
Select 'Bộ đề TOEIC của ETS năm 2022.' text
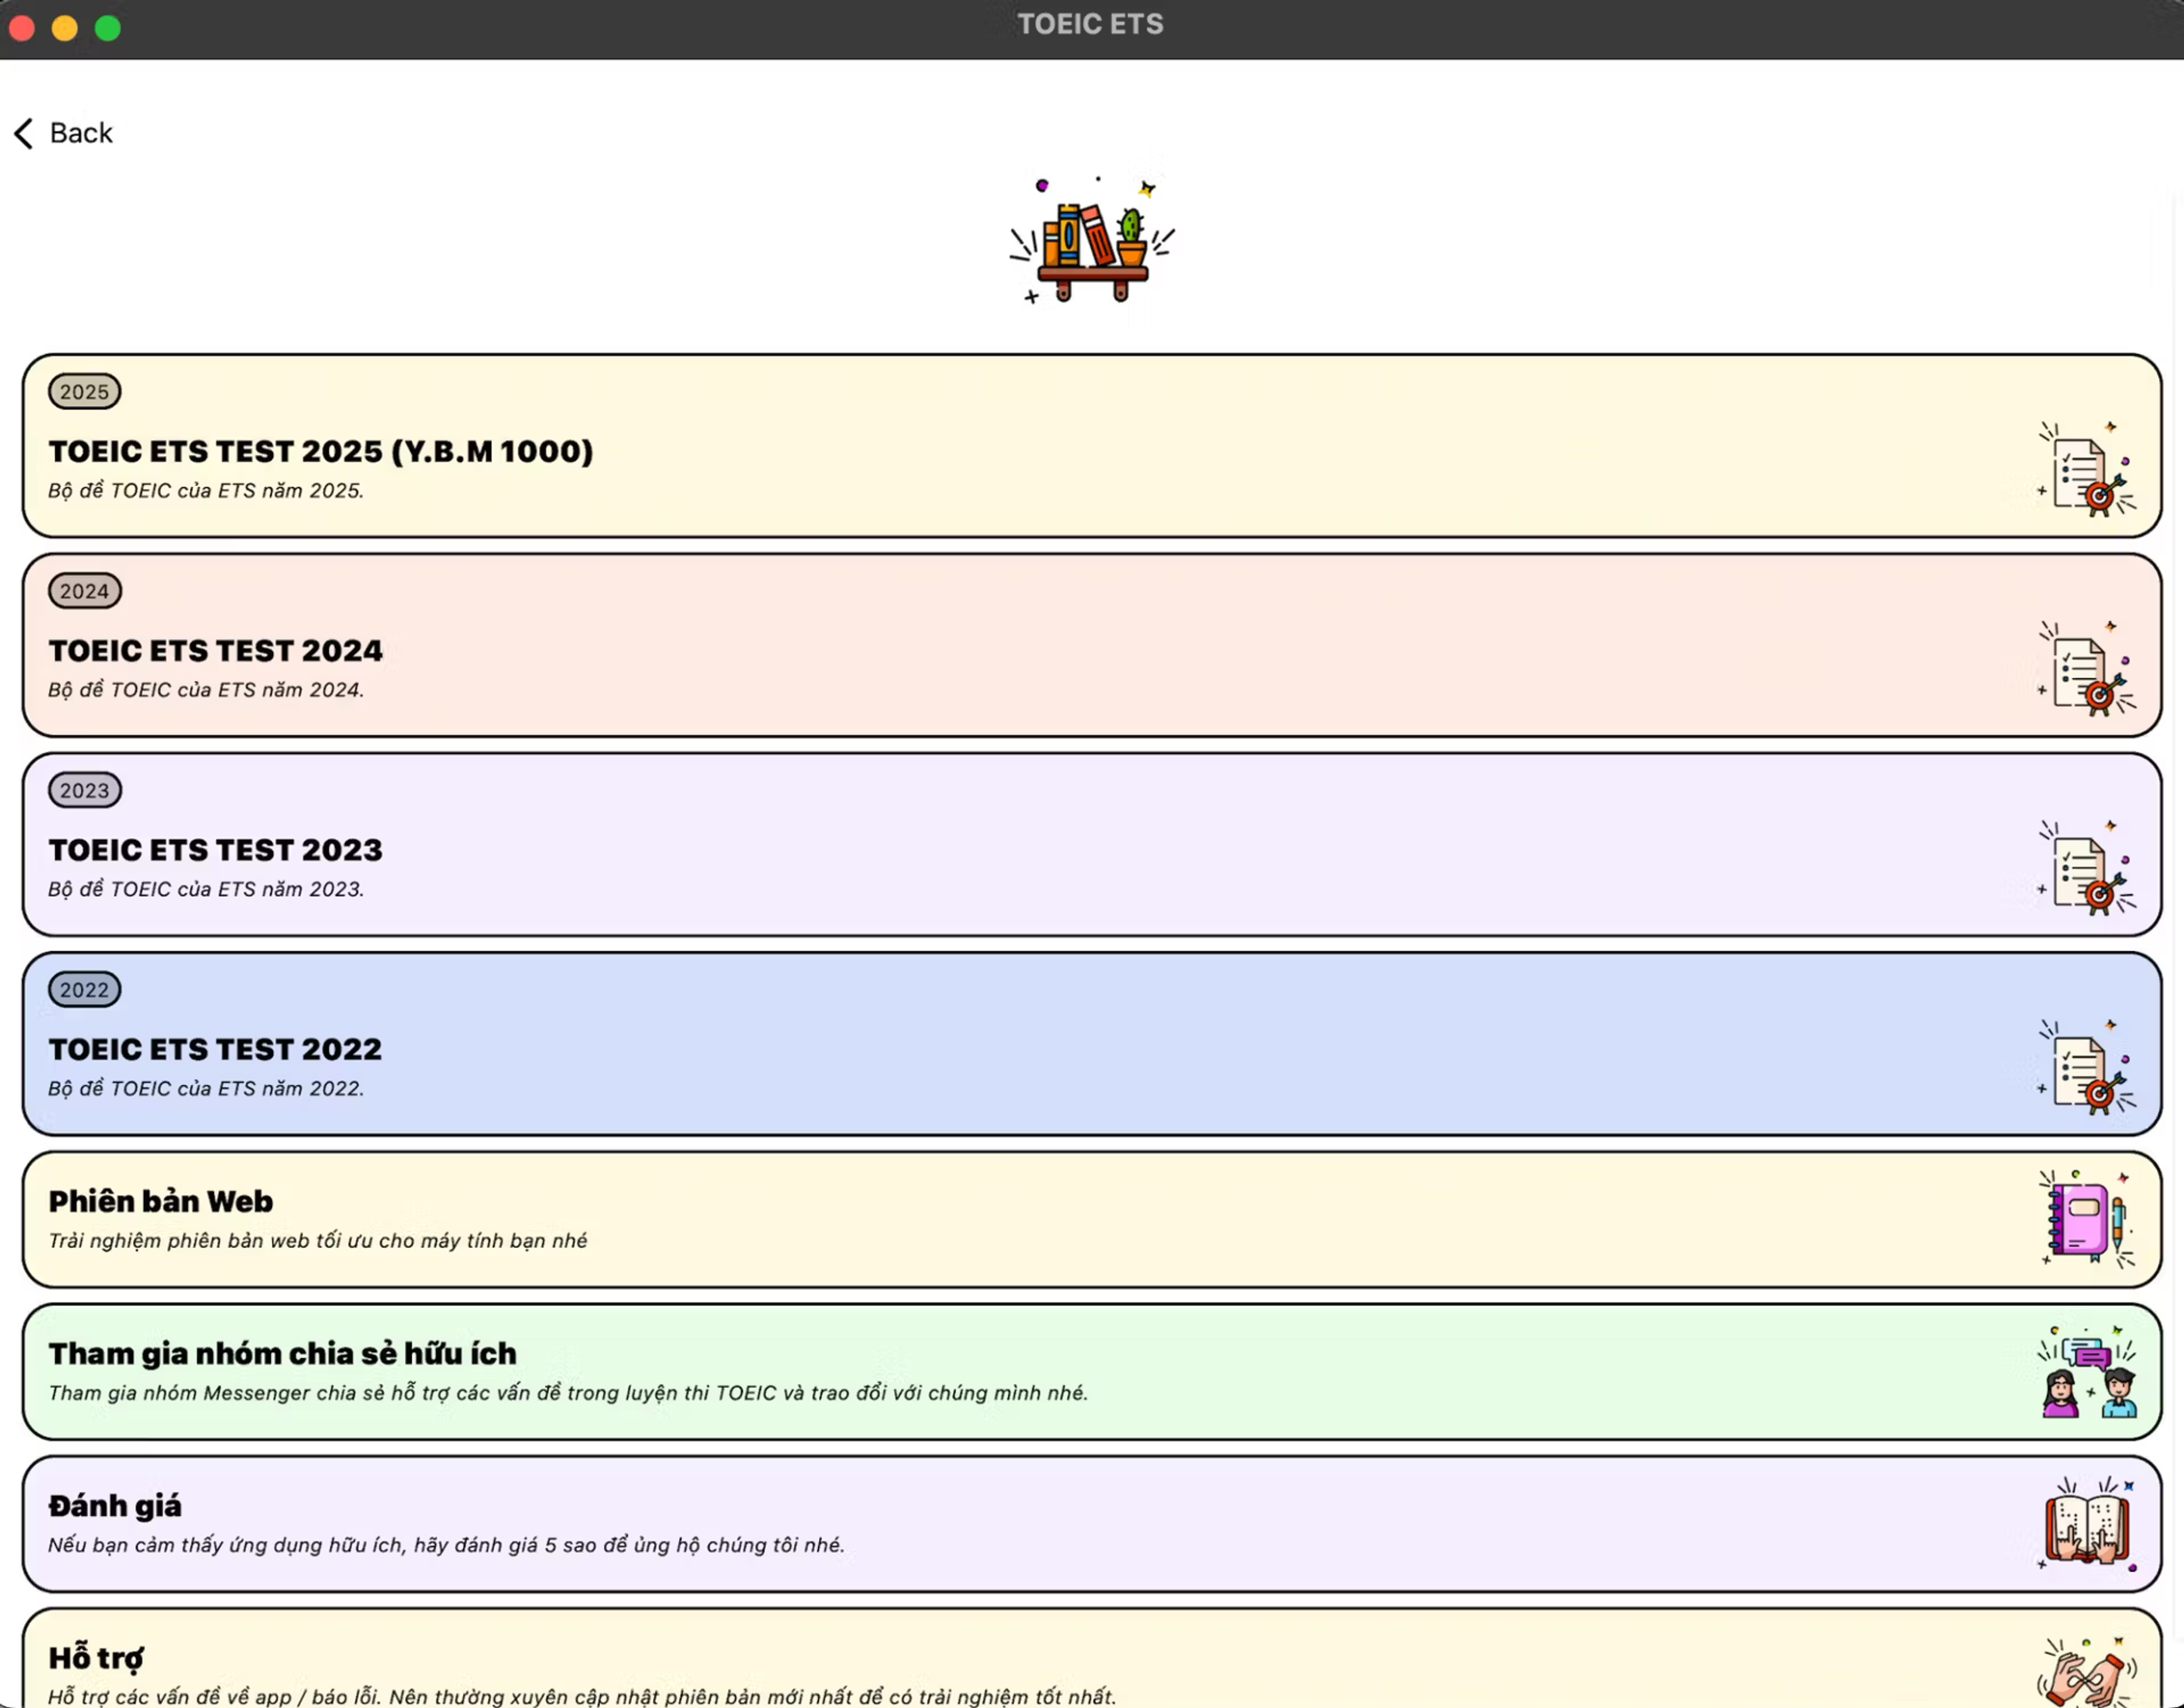(x=206, y=1088)
